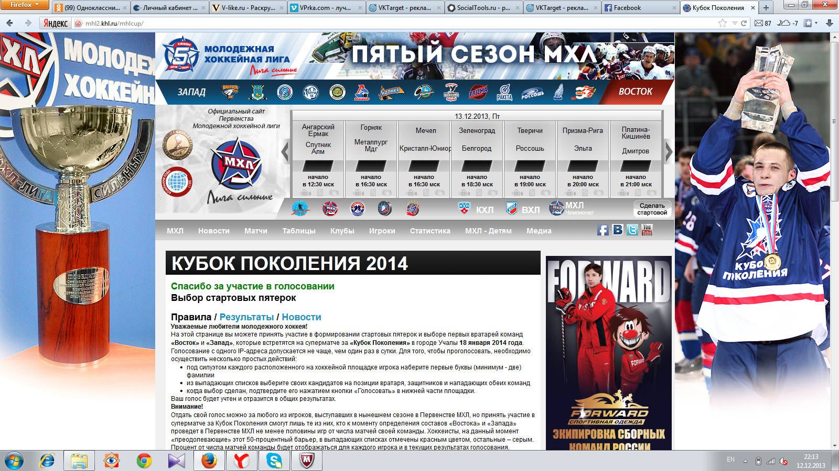Open the Результаты link
This screenshot has height=471, width=839.
pos(246,317)
